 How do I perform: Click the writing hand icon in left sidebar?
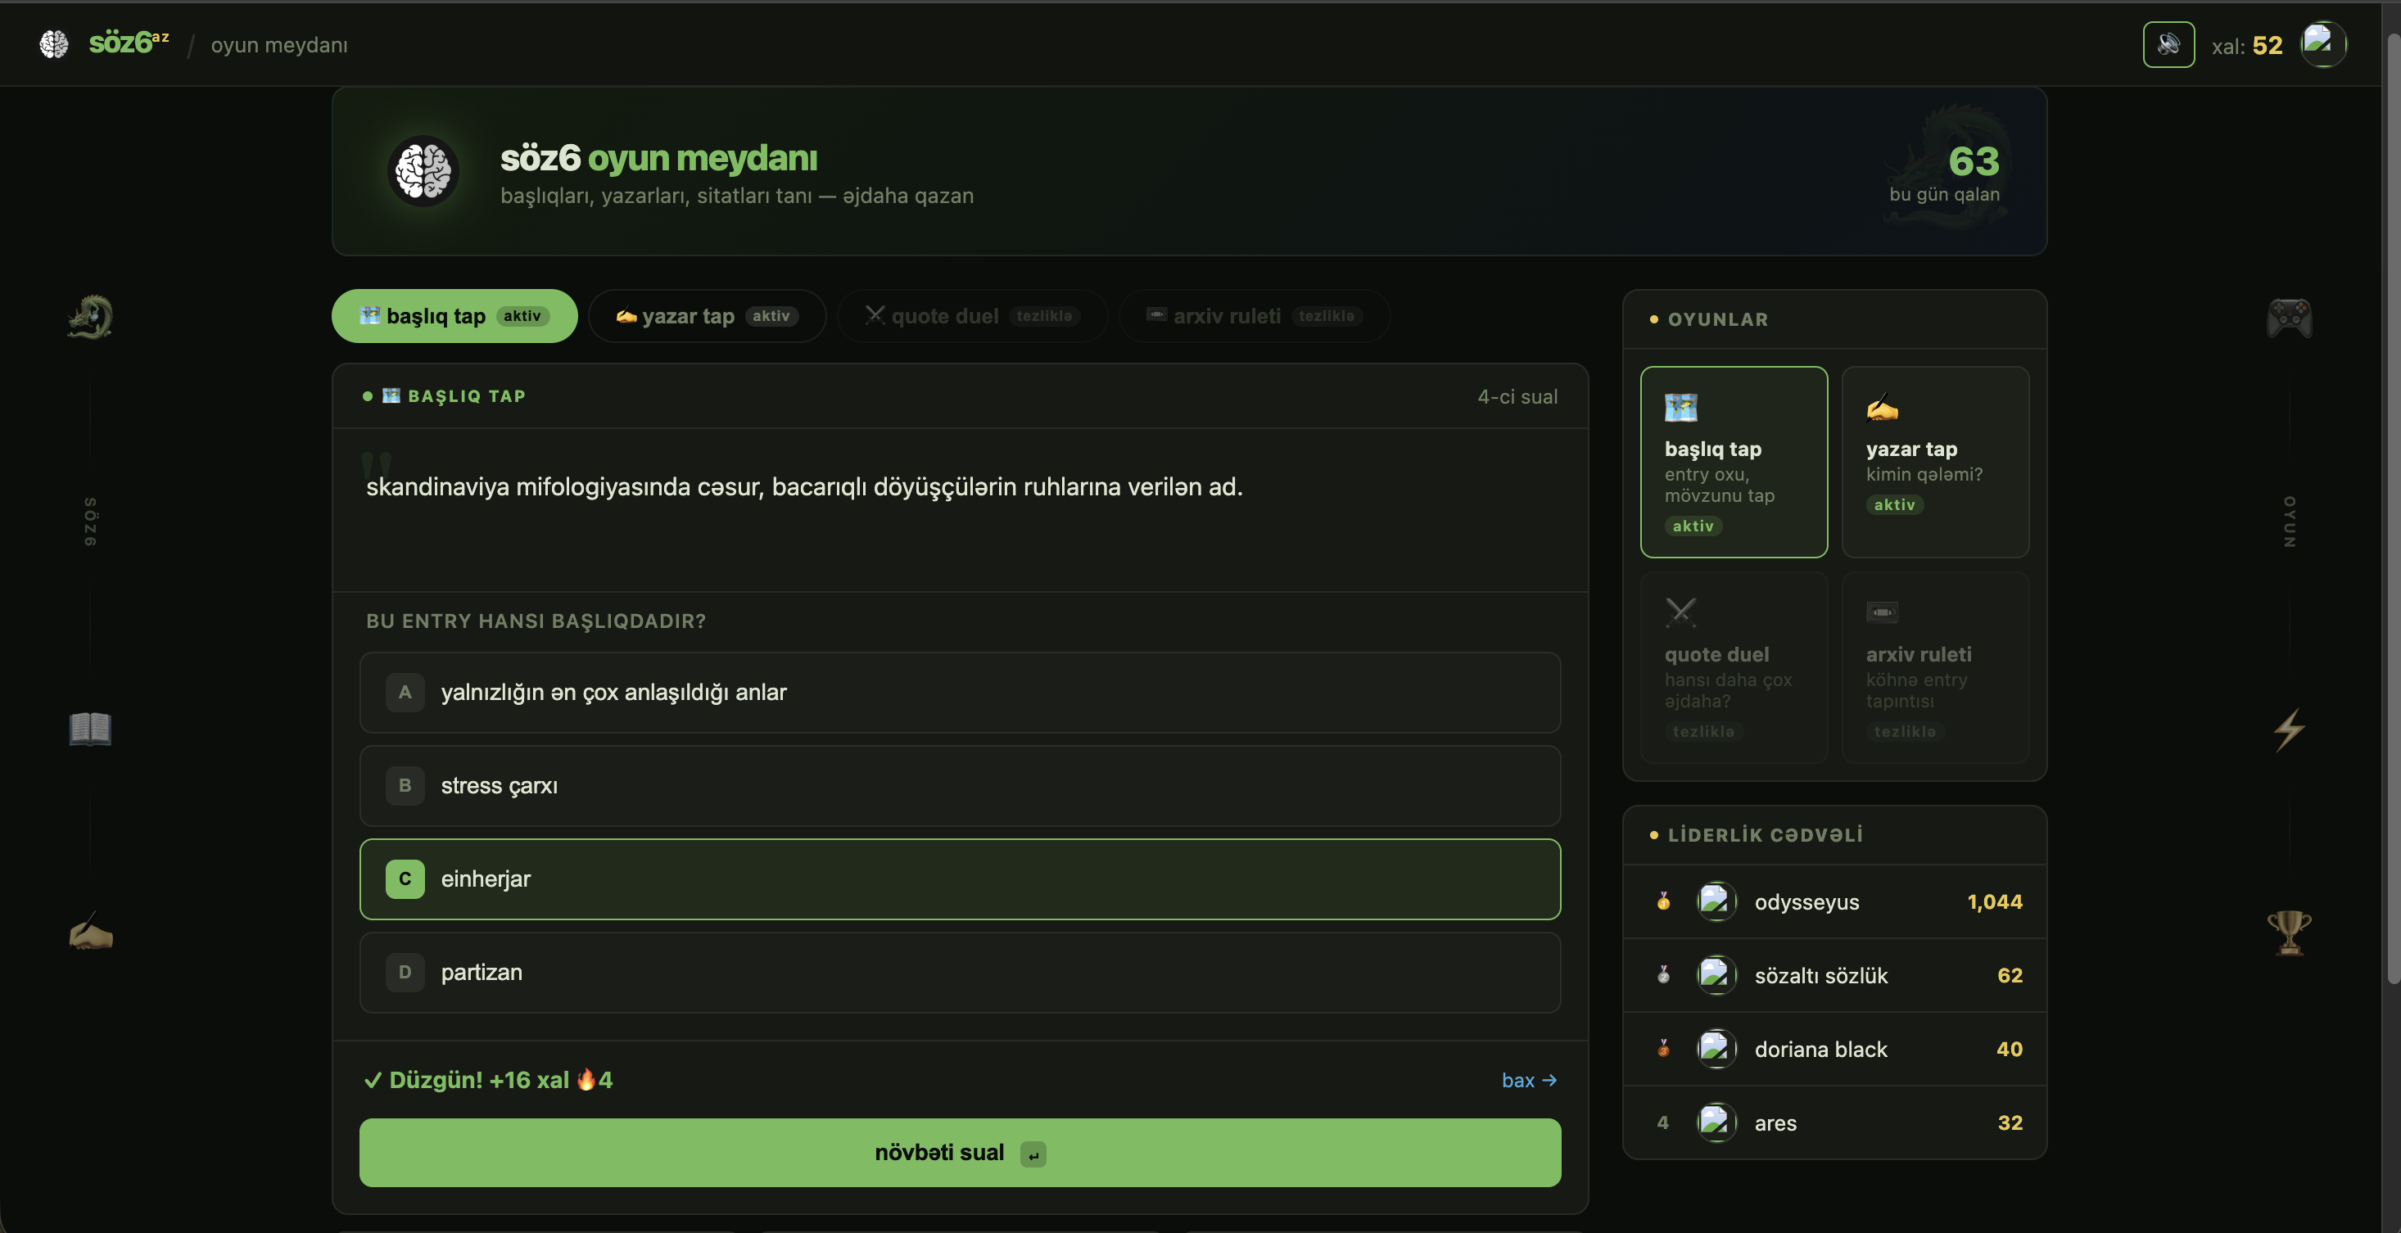point(90,933)
